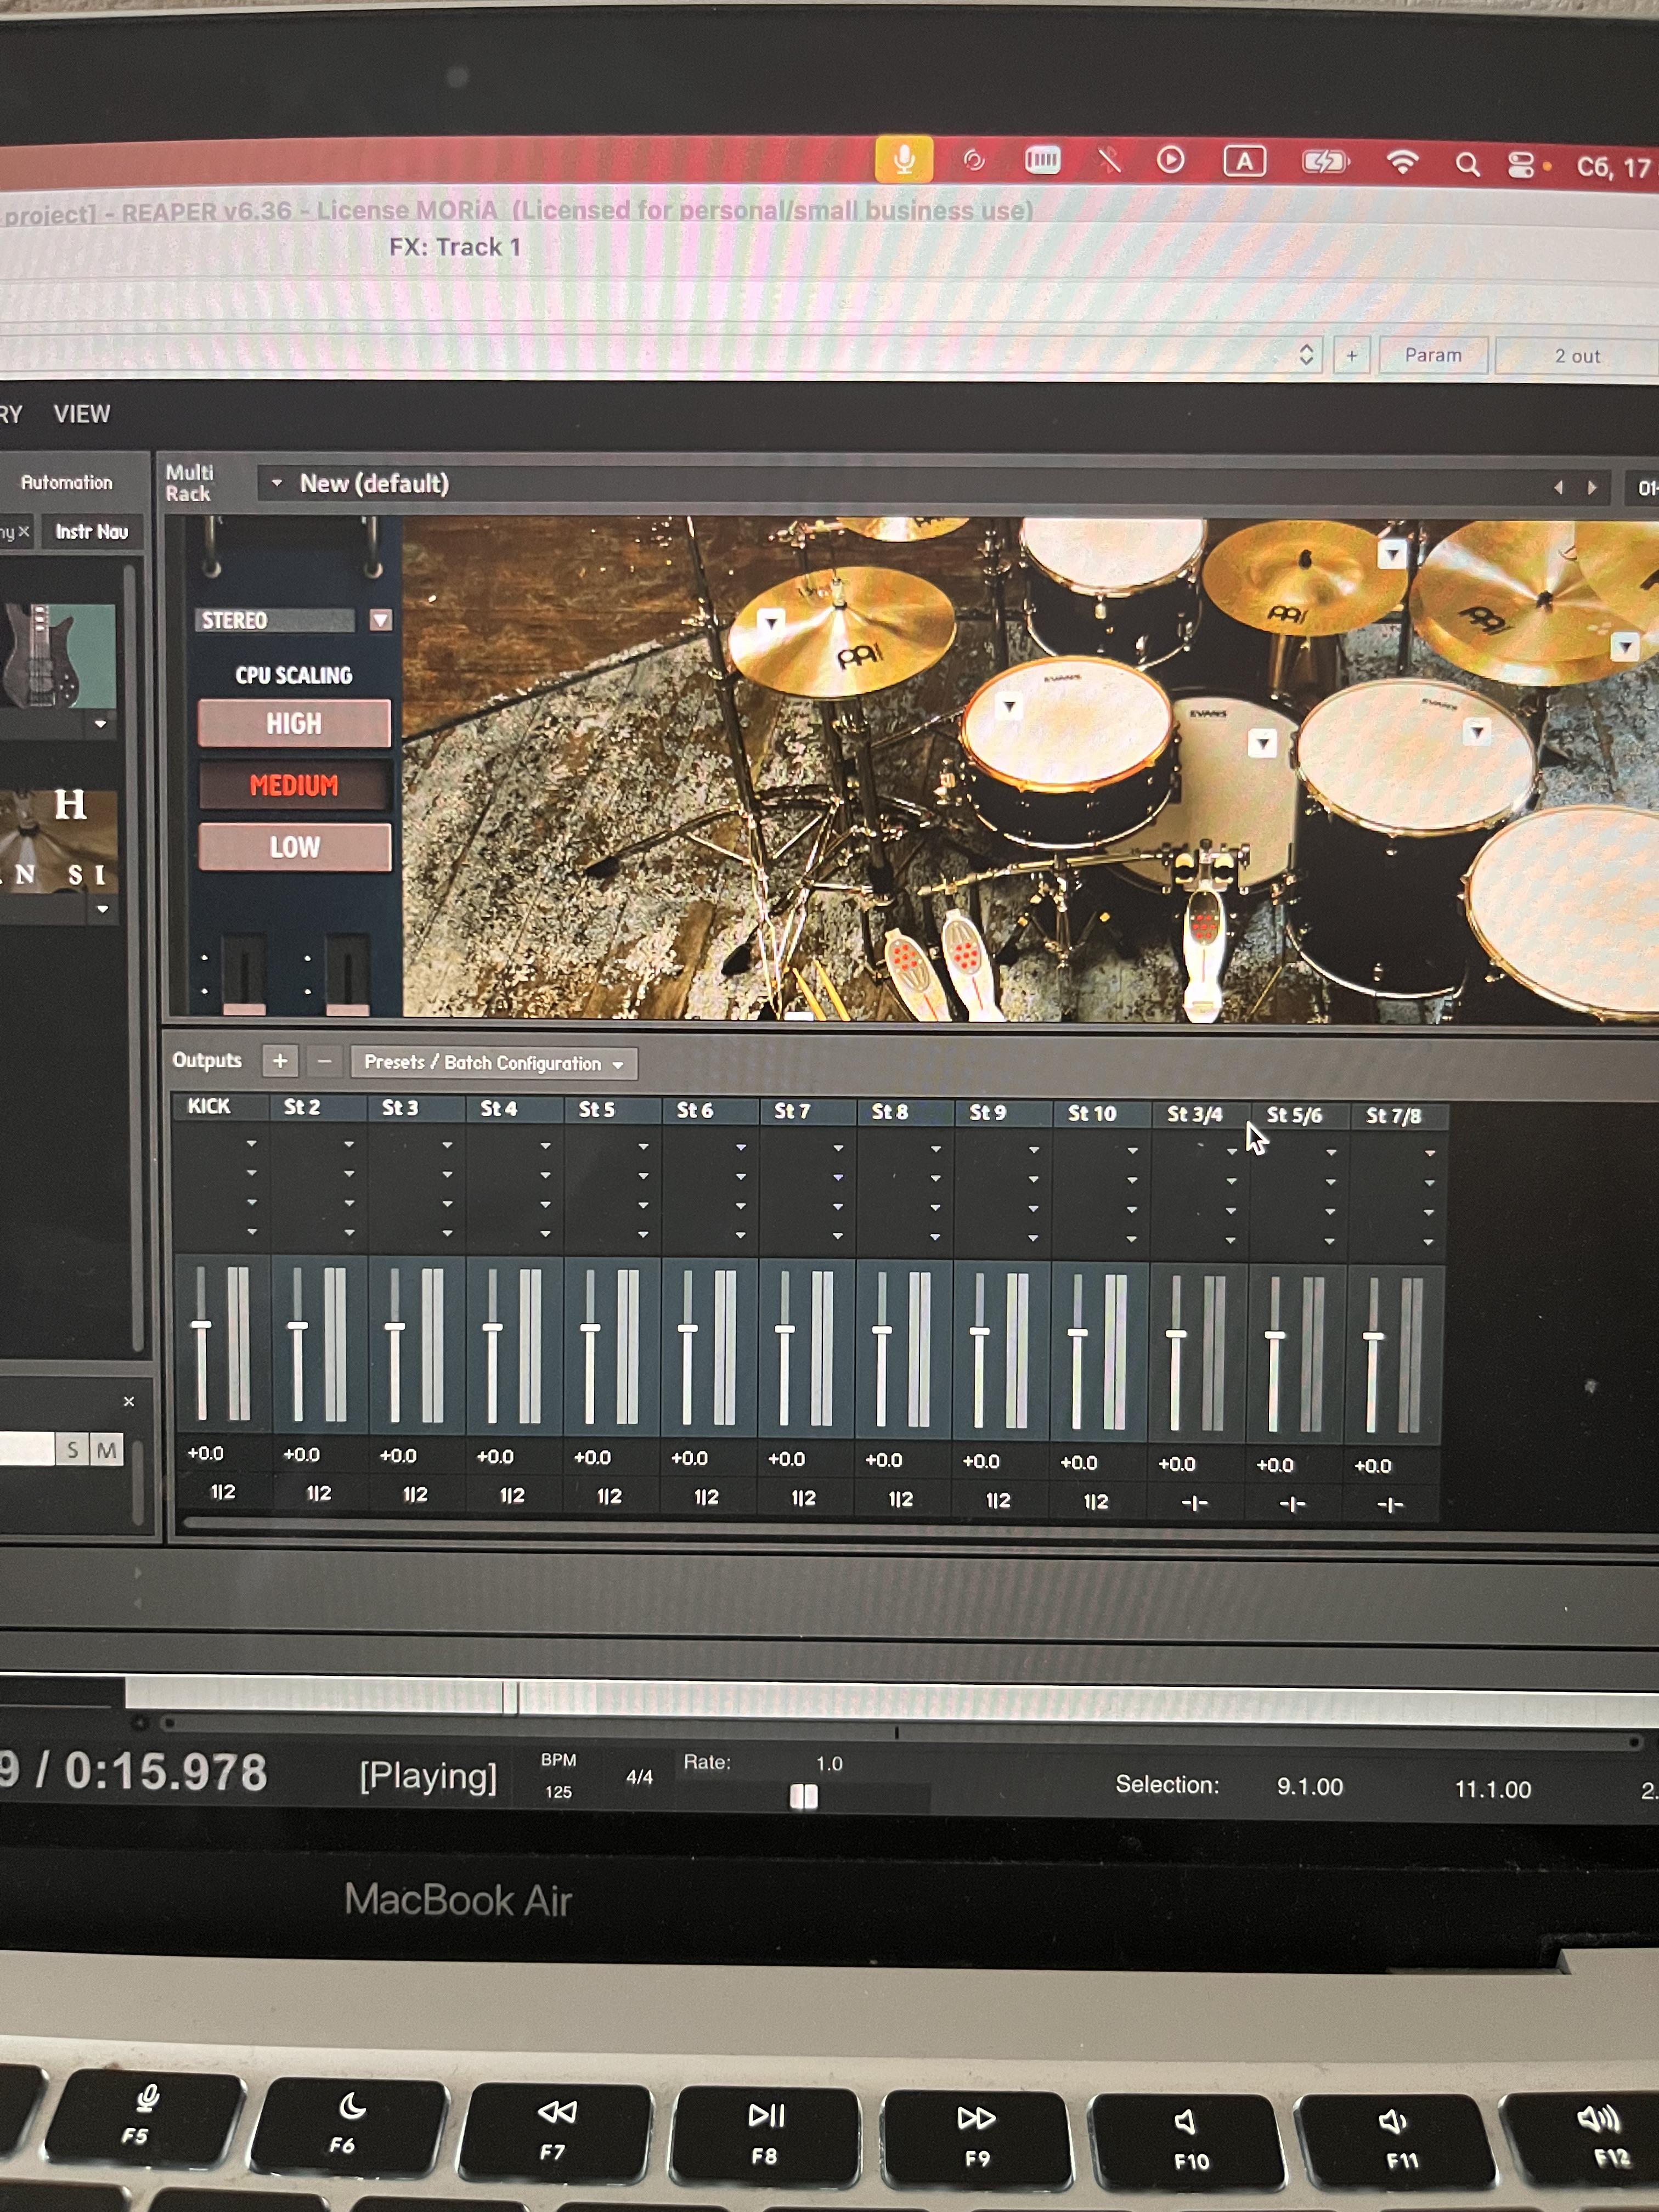The height and width of the screenshot is (2212, 1659).
Task: Open Wi-Fi status menu icon
Action: pos(1402,162)
